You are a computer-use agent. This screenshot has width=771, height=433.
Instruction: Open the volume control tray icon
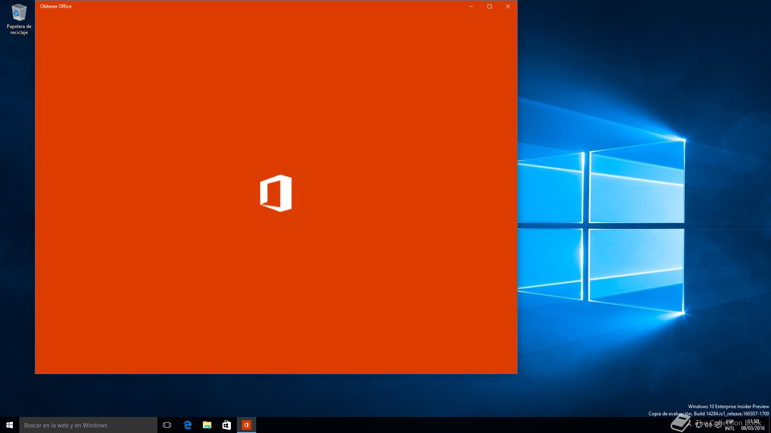coord(708,425)
